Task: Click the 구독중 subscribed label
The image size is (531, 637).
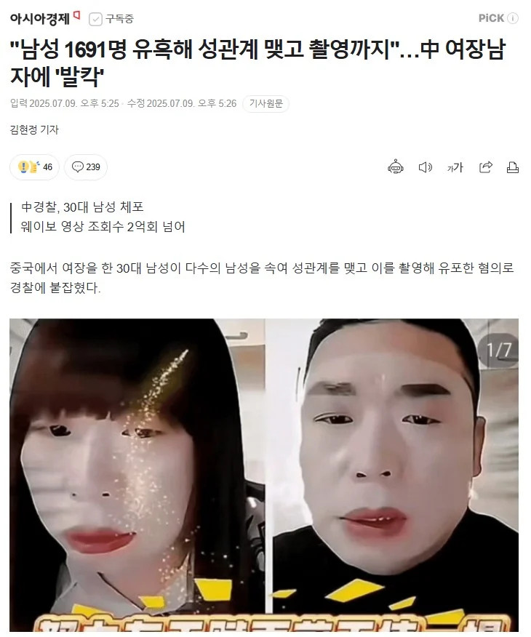Action: (x=119, y=19)
